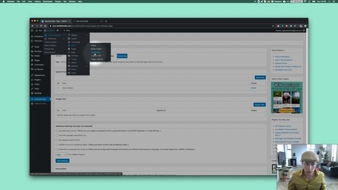Expand the Advanced submenu arrow
338x190 pixels.
64,39
